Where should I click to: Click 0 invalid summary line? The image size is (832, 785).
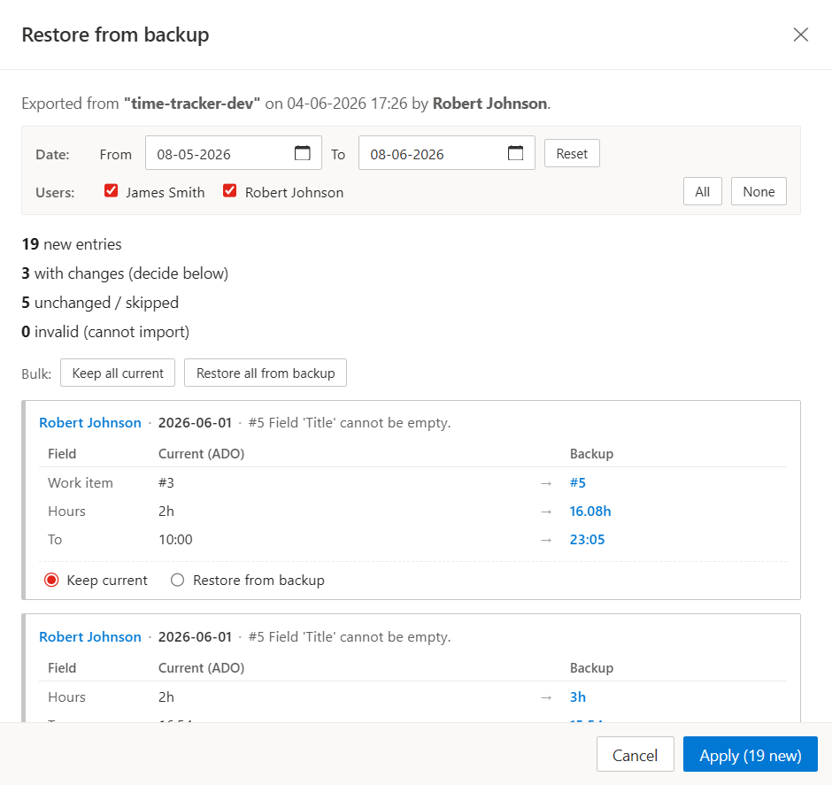click(x=105, y=332)
